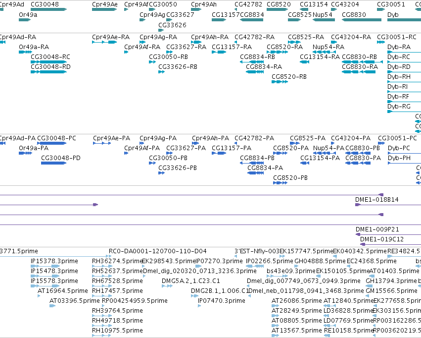Click the AT26086.5prime EST label

297,301
